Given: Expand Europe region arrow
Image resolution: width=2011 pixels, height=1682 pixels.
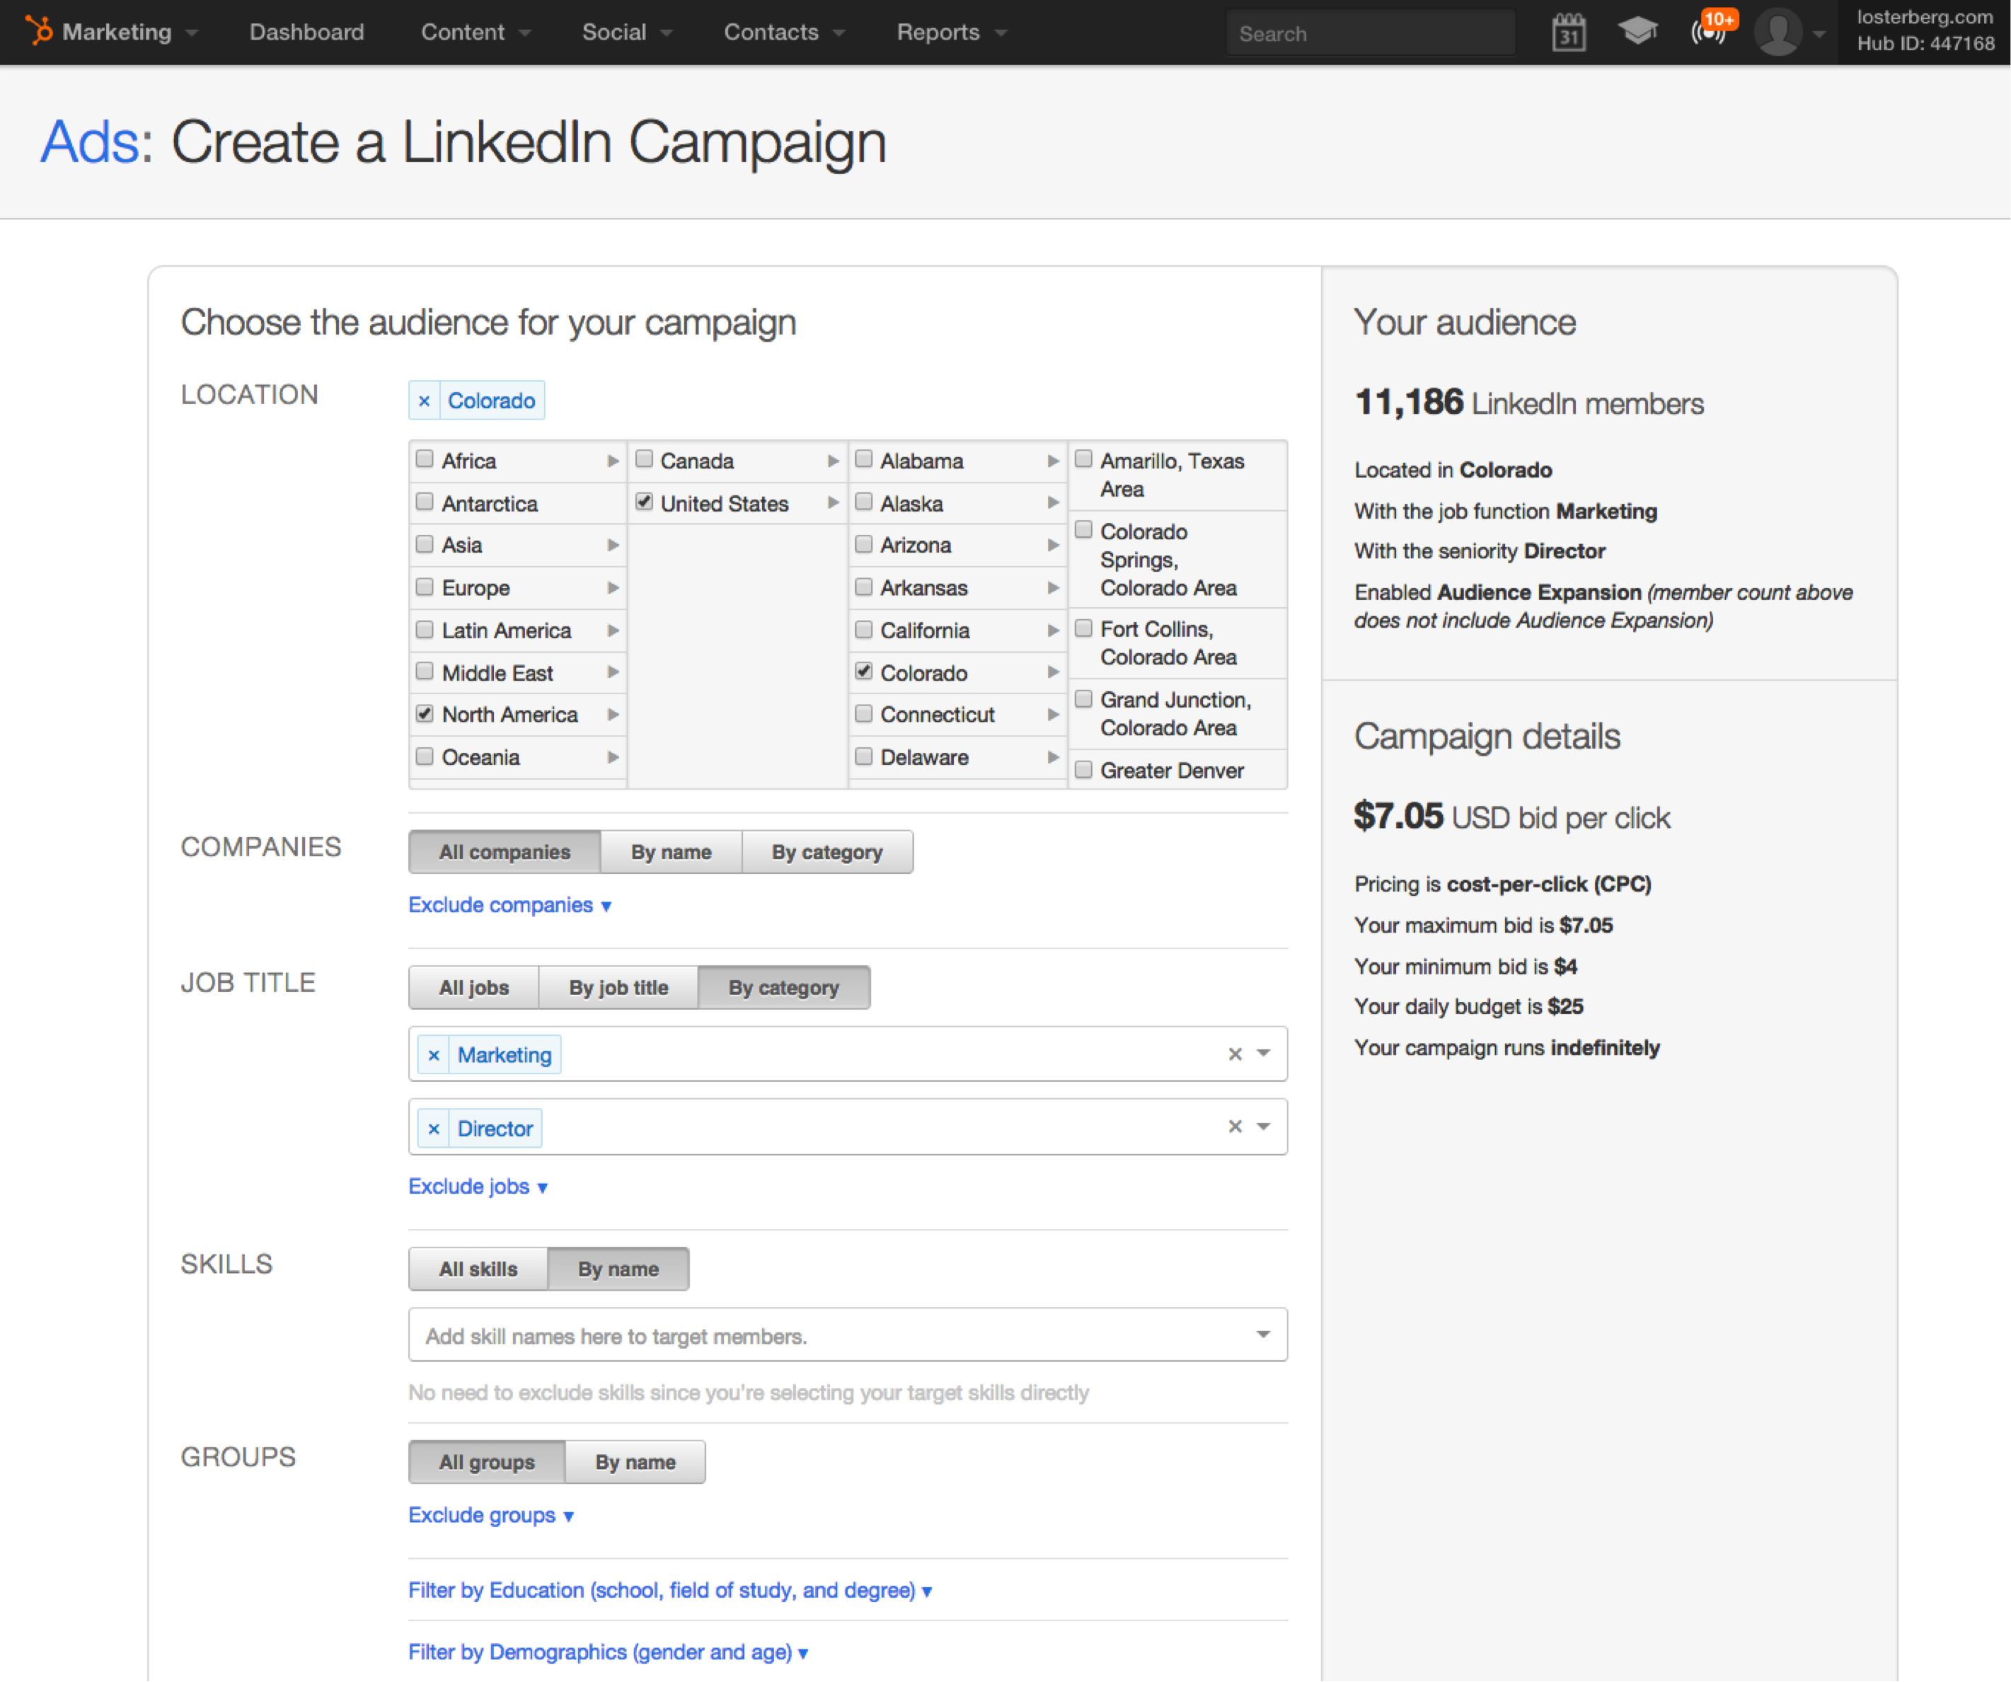Looking at the screenshot, I should coord(613,587).
